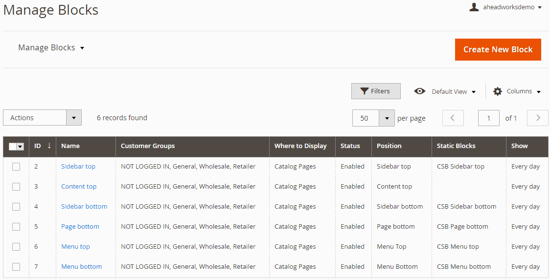The image size is (550, 280).
Task: Go to the next page arrow
Action: (537, 118)
